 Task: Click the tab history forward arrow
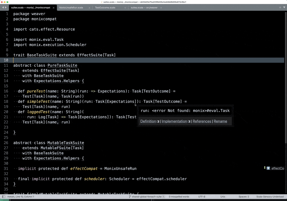click(x=6, y=8)
